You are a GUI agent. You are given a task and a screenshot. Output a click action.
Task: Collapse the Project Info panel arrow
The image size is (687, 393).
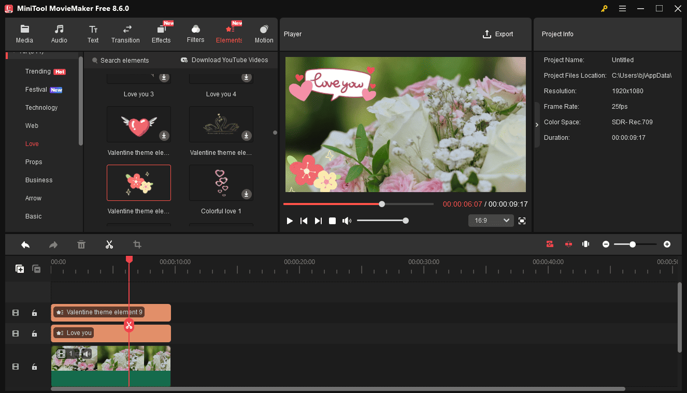(537, 125)
